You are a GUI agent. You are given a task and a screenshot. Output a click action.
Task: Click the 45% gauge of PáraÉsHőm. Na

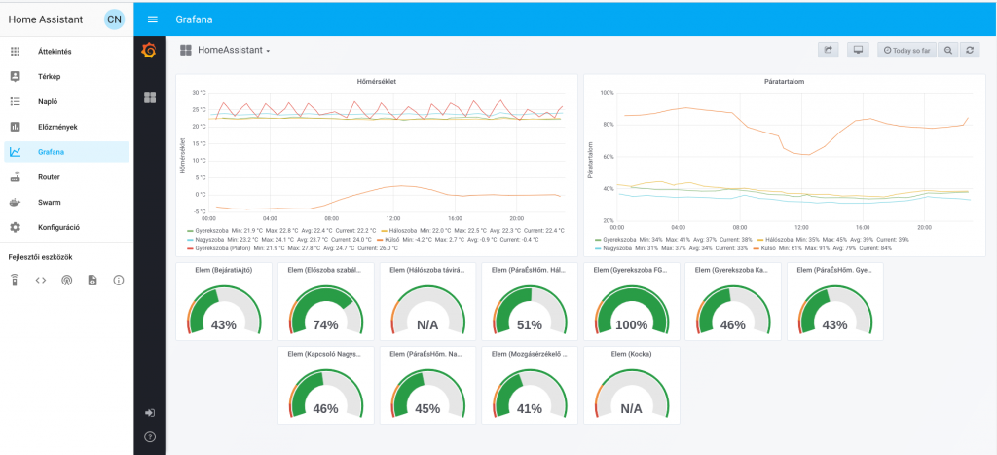pos(427,392)
